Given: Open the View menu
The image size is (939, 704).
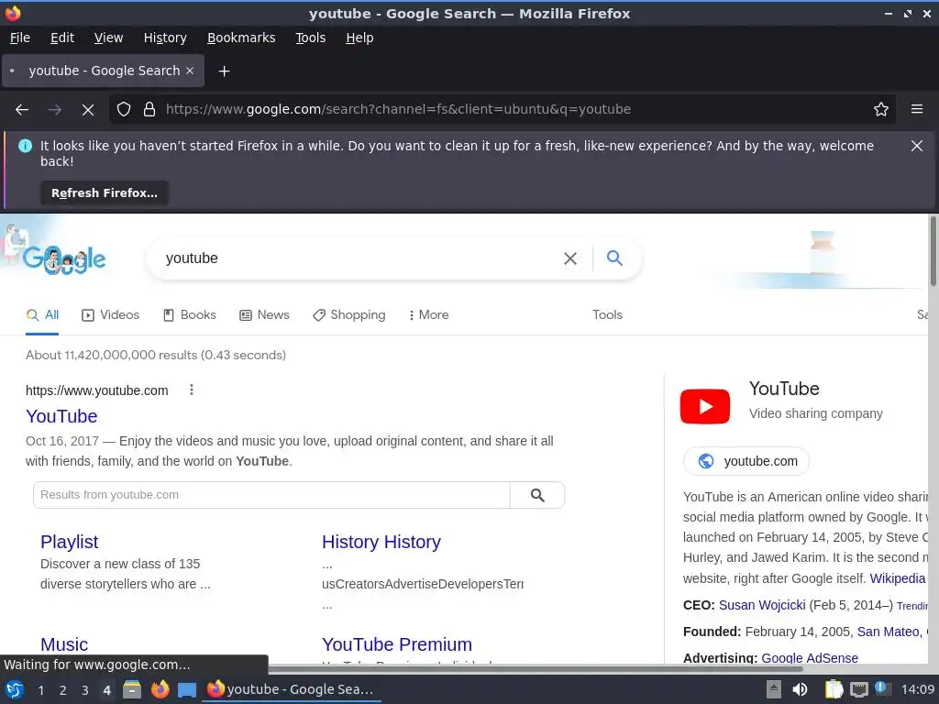Looking at the screenshot, I should [x=108, y=38].
